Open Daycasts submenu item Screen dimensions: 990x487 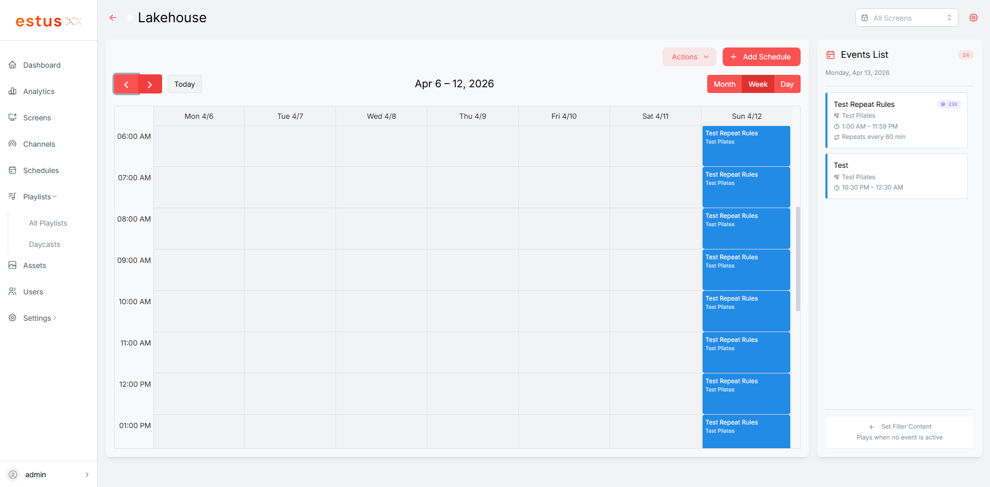click(x=44, y=244)
